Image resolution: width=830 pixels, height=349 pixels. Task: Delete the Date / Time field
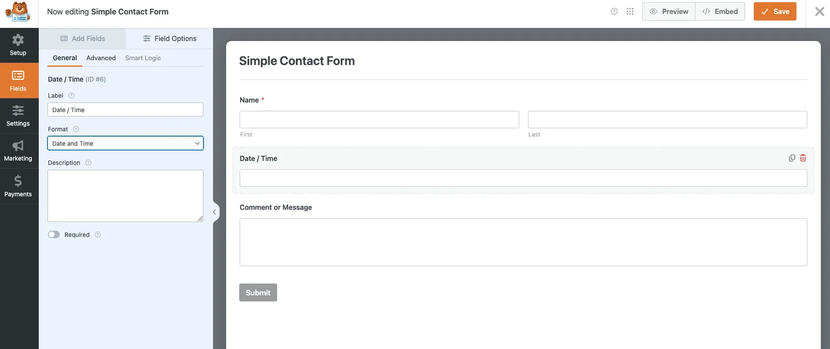click(x=803, y=158)
